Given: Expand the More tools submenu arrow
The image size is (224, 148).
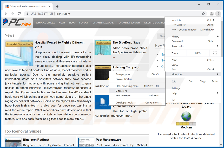Looking at the screenshot, I should click(218, 74).
